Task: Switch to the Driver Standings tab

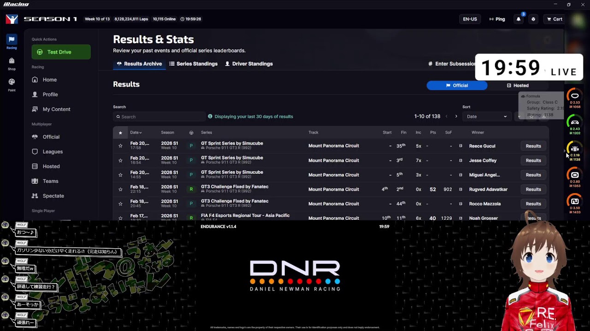Action: coord(249,64)
